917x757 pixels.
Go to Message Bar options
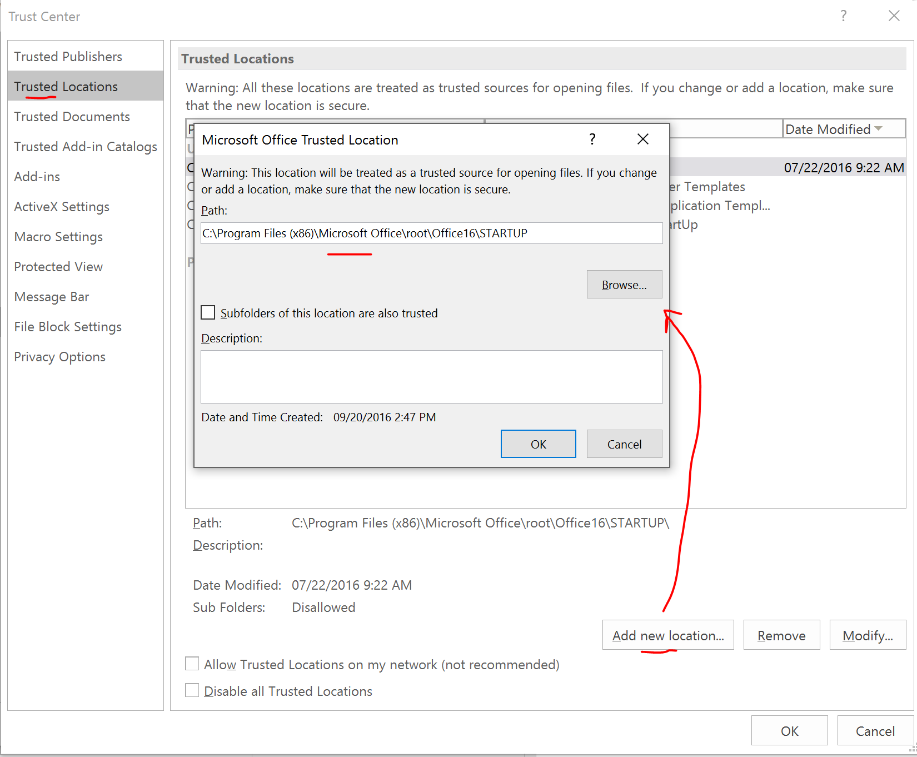pos(86,297)
